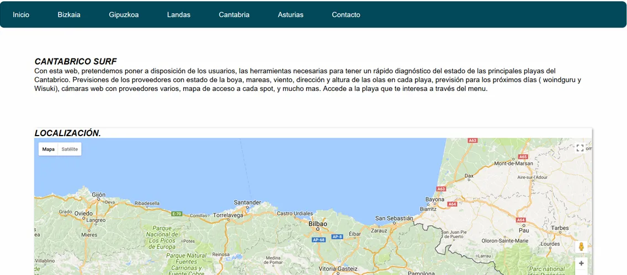Select Cantabria in the navigation bar
This screenshot has width=627, height=275.
pyautogui.click(x=234, y=15)
